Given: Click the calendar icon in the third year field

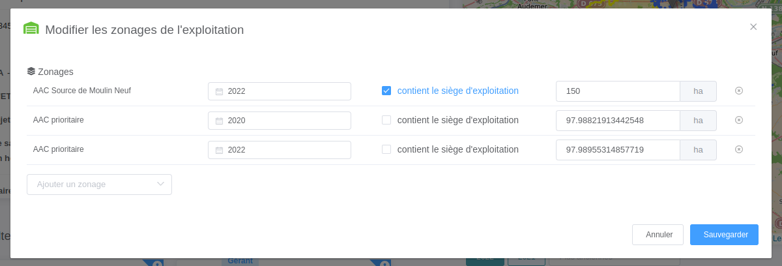Looking at the screenshot, I should click(220, 150).
